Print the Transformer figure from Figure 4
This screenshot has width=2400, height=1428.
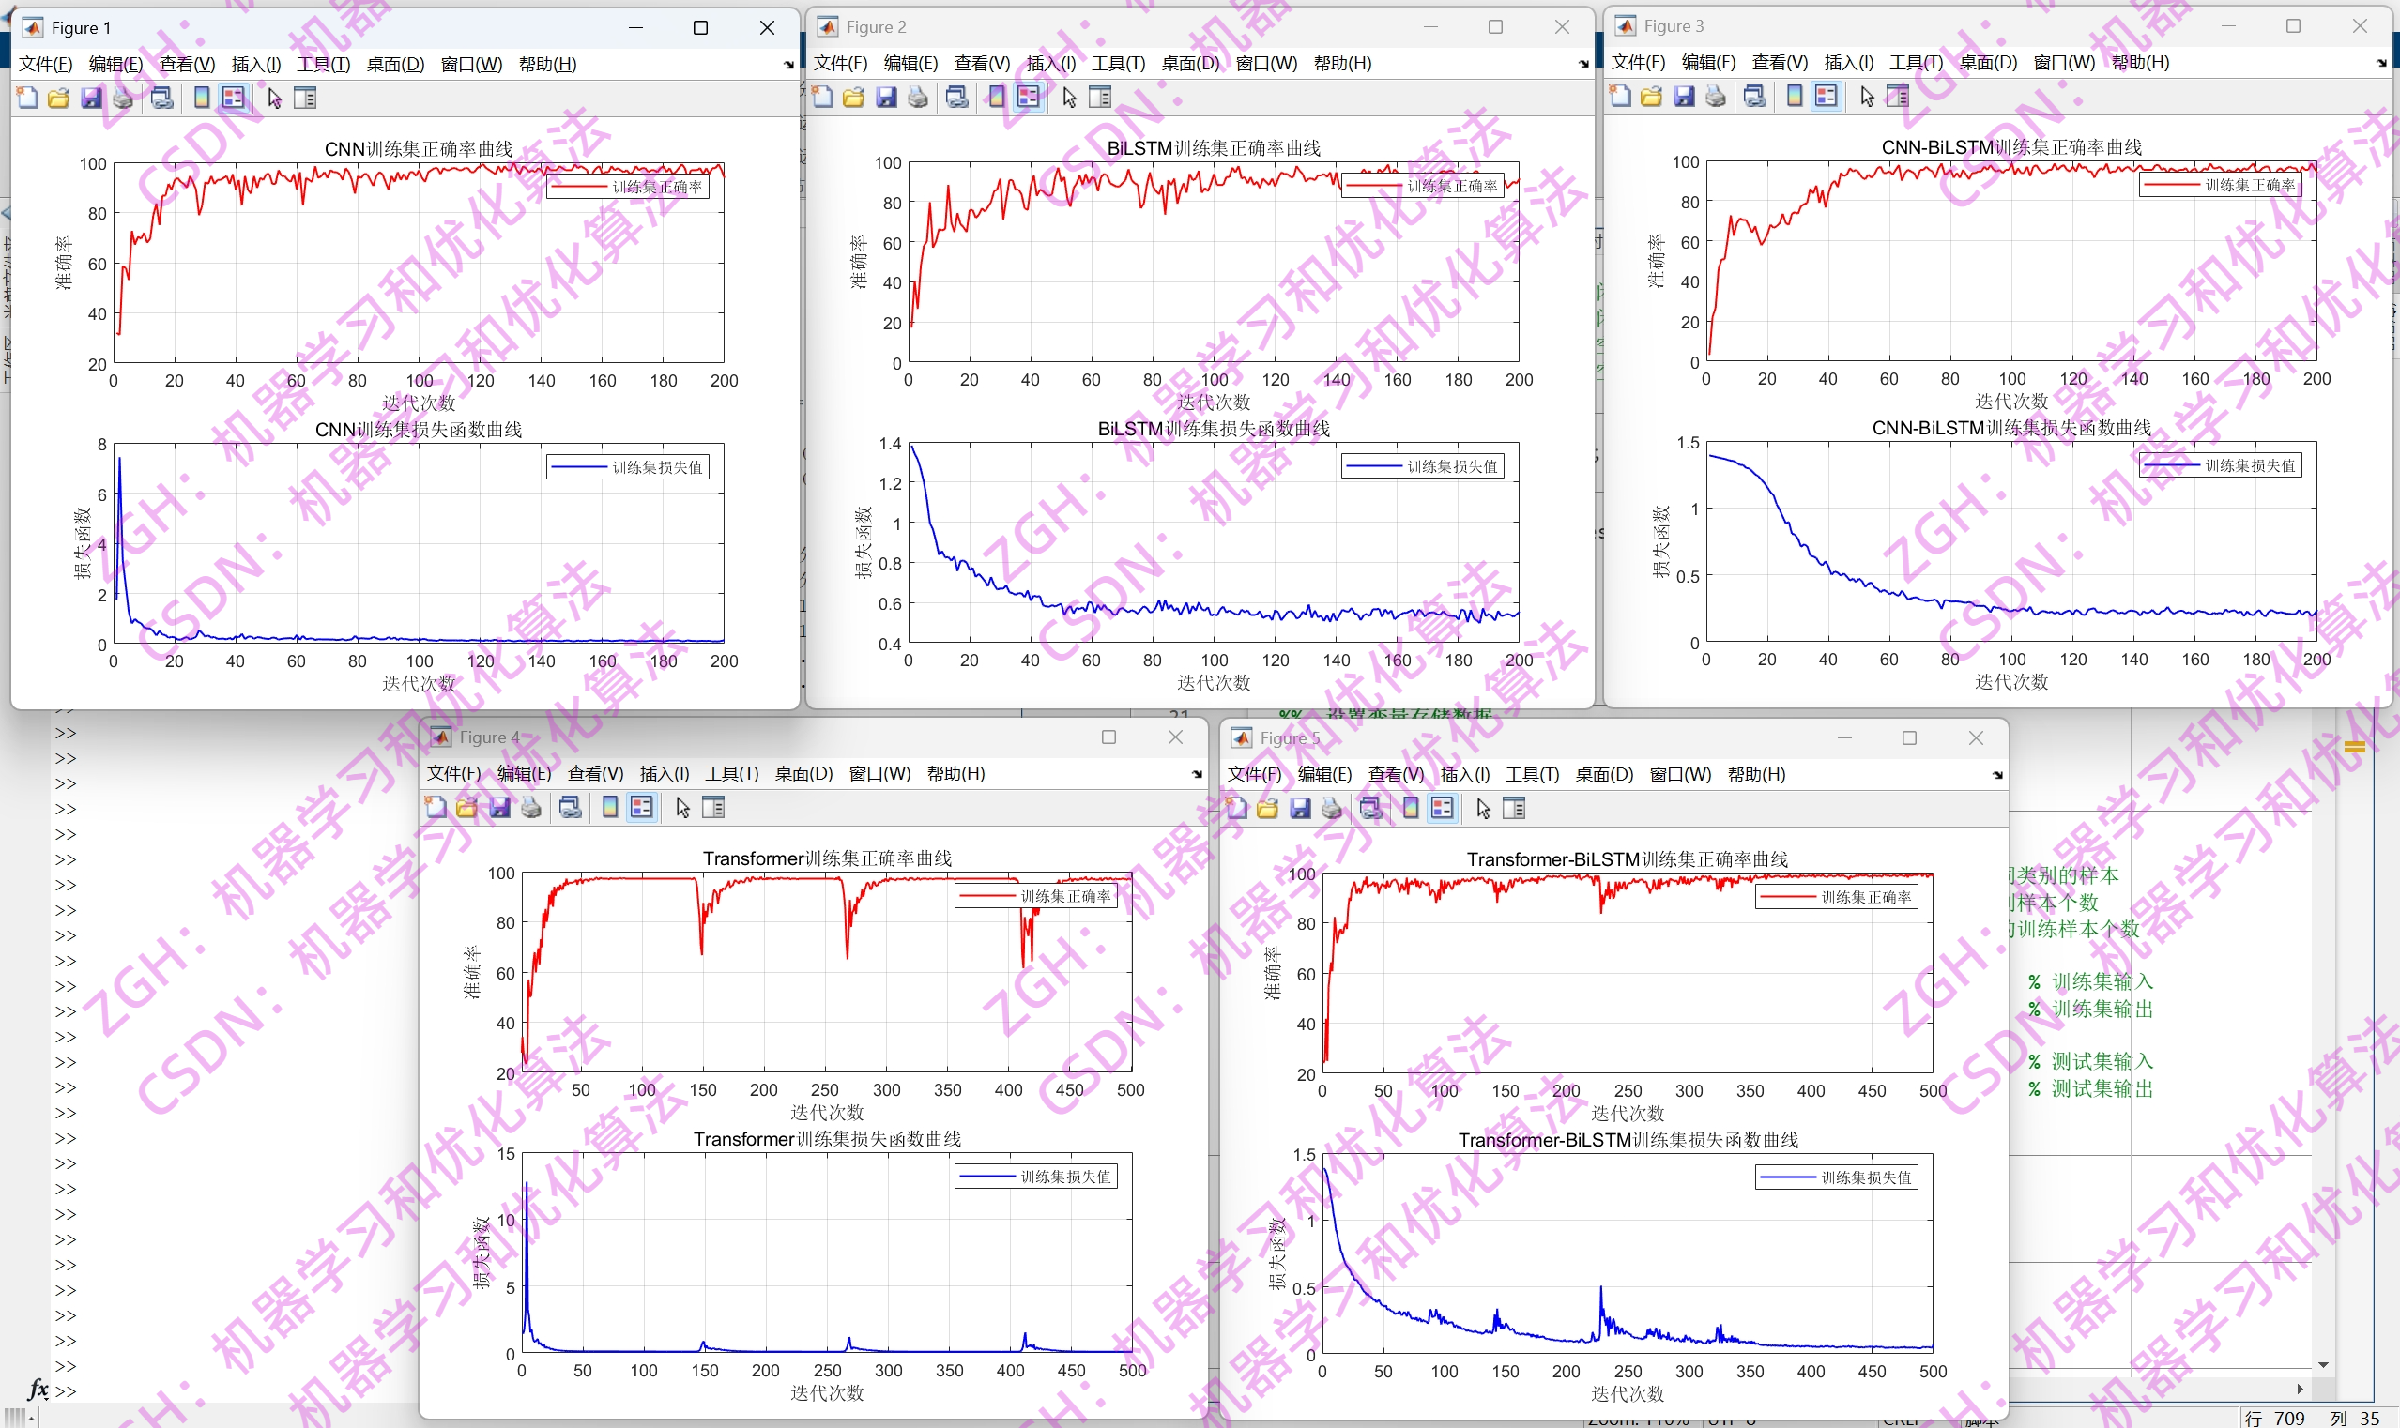[x=530, y=807]
